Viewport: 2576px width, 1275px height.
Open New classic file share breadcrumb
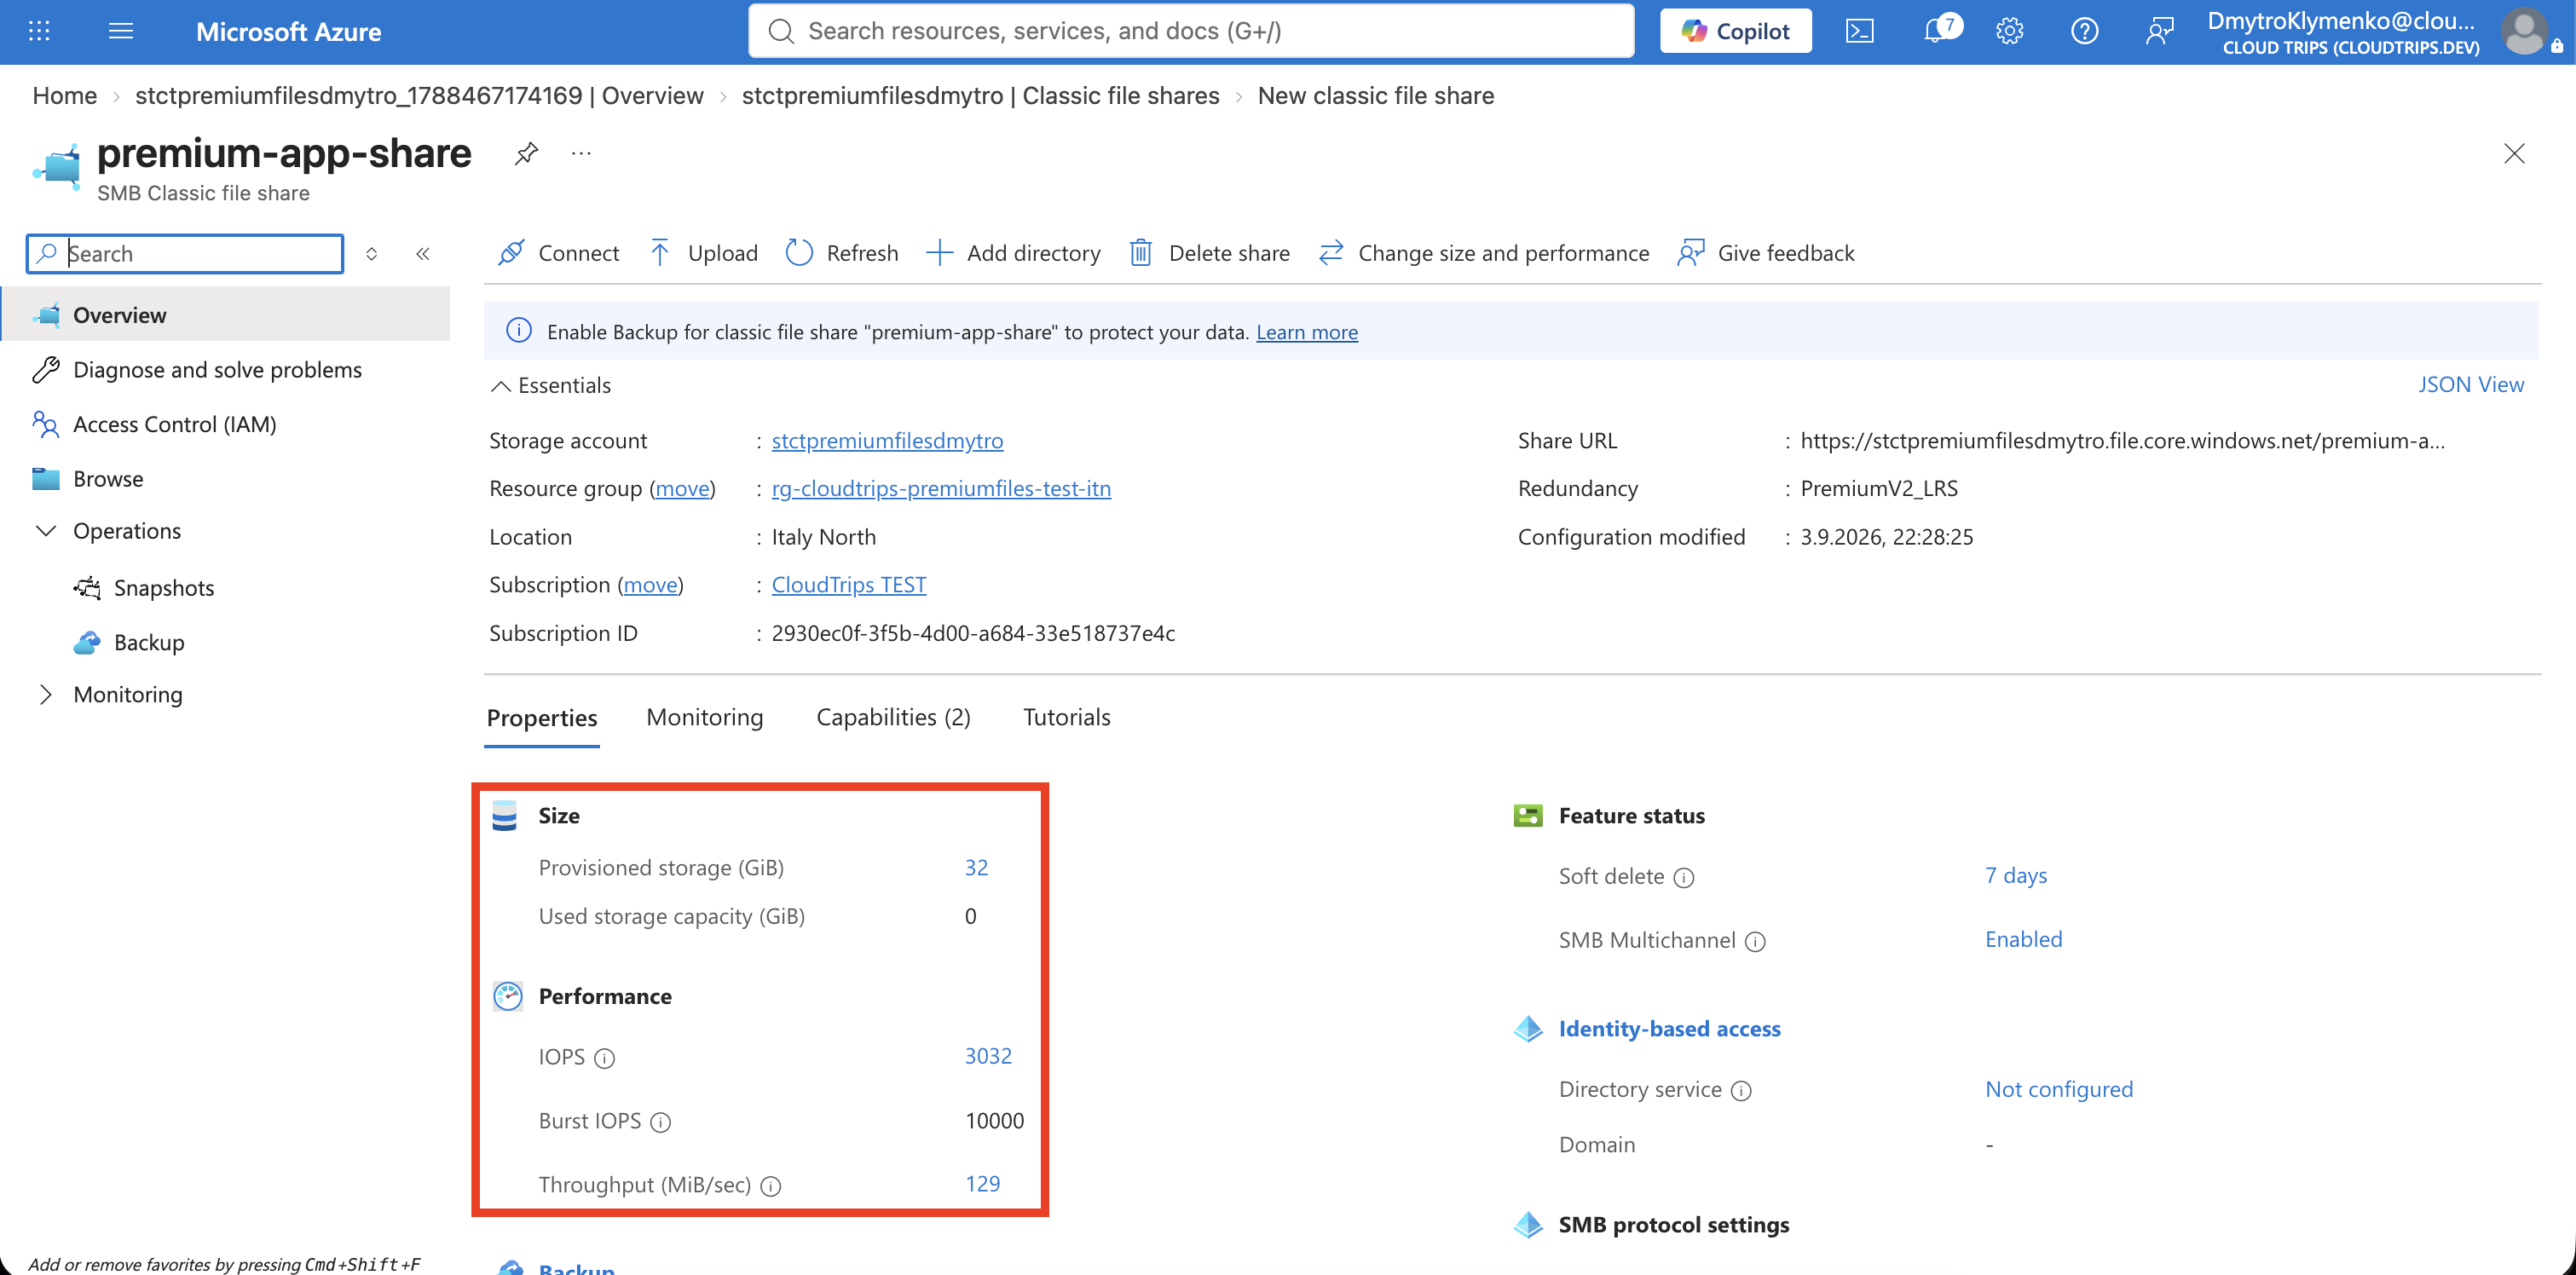click(x=1375, y=96)
